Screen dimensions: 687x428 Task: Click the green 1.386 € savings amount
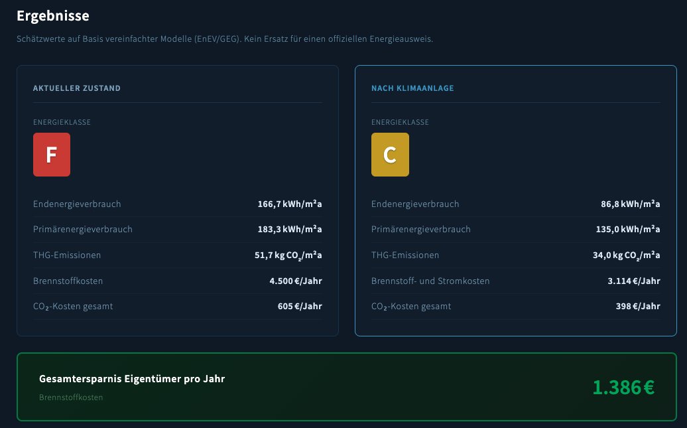pos(623,387)
